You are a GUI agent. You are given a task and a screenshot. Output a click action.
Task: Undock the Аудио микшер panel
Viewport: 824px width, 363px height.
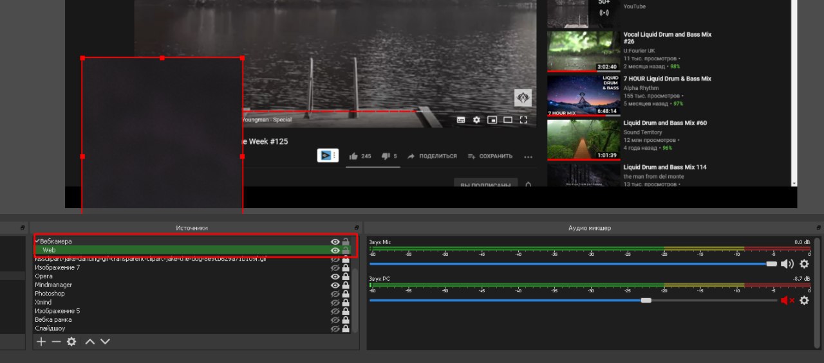tap(818, 227)
